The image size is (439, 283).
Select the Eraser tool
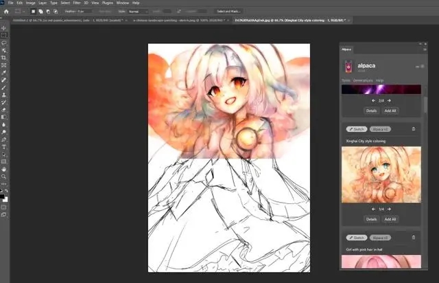[3, 110]
